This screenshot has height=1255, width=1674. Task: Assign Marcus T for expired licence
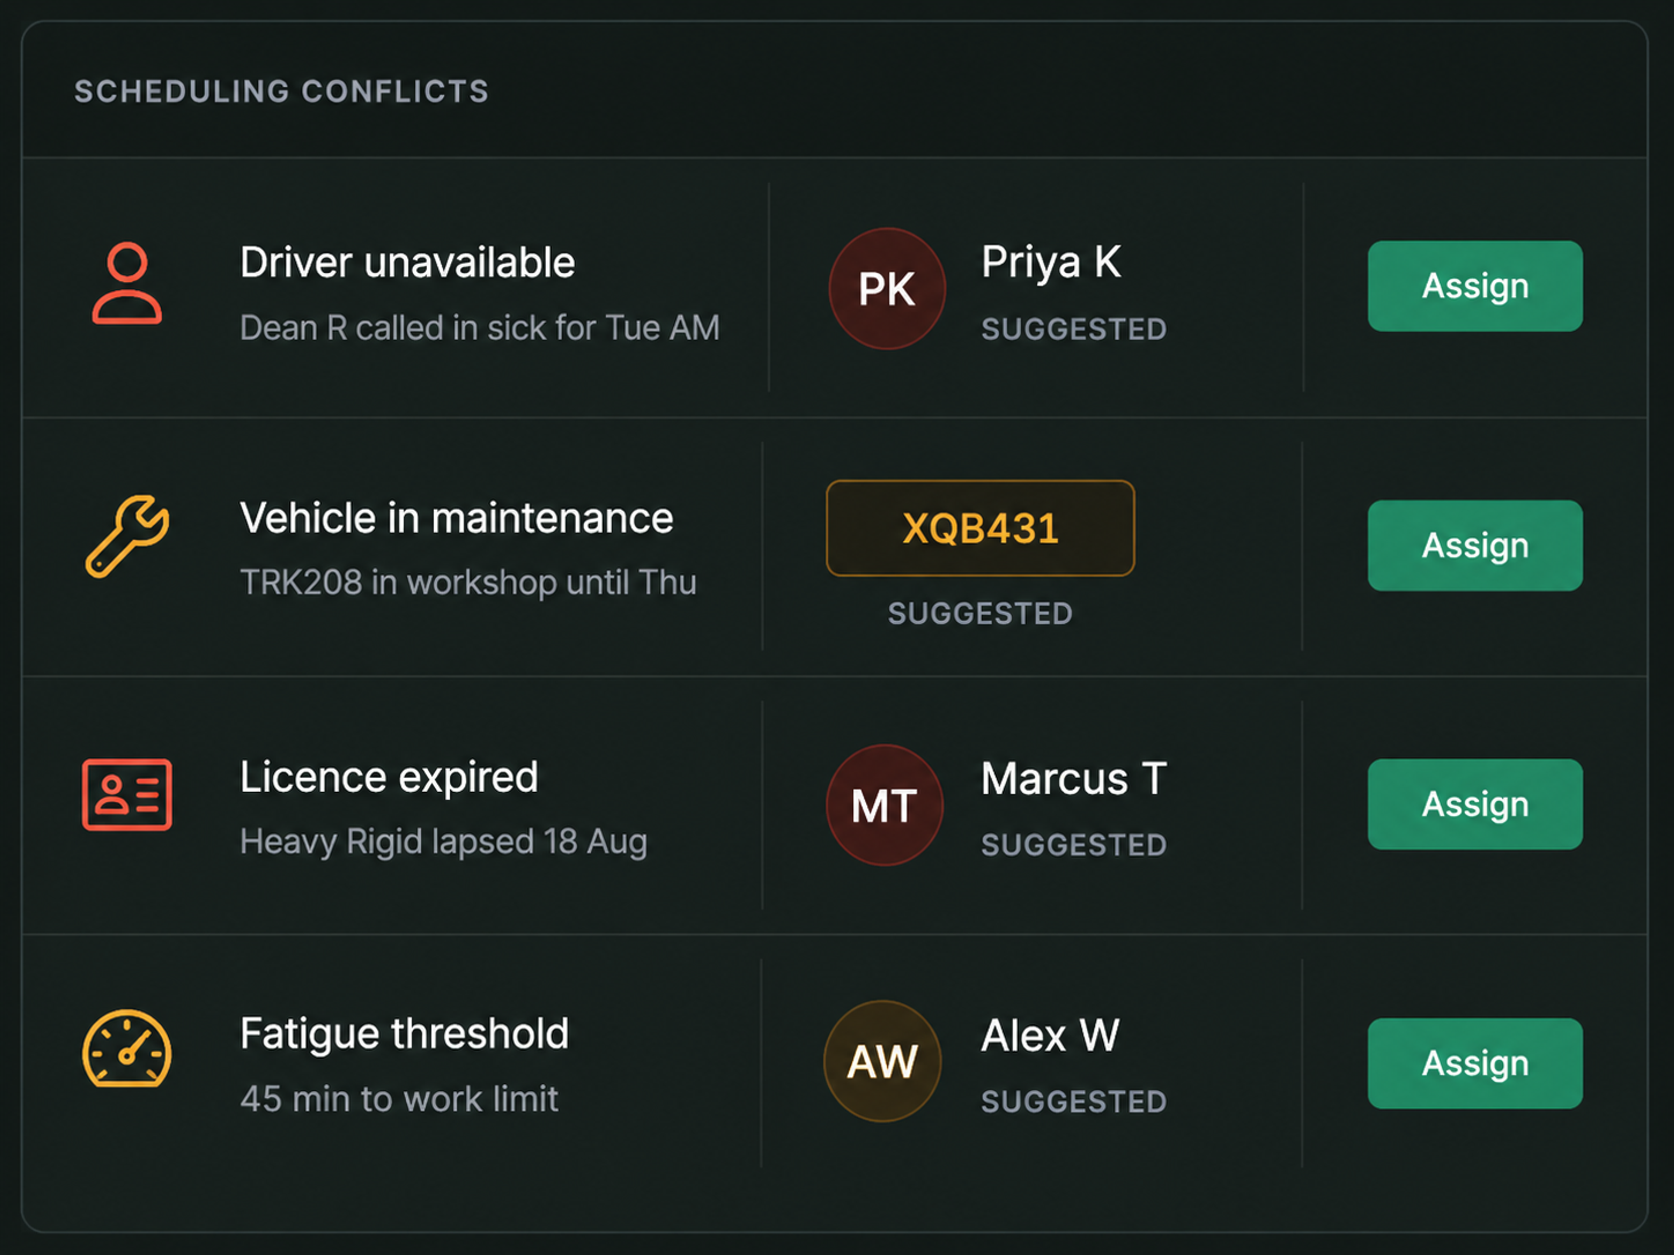pos(1475,804)
